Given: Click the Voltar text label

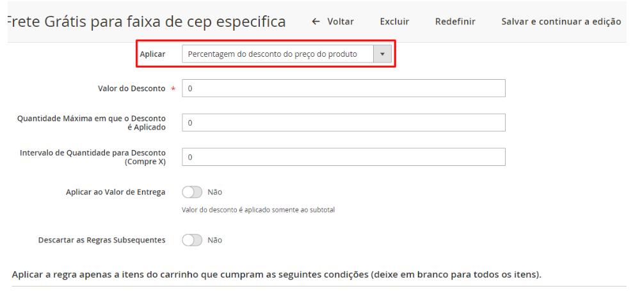Looking at the screenshot, I should click(341, 22).
